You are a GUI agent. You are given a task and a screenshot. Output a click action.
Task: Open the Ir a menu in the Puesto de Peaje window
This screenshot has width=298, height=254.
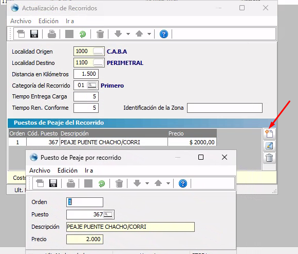pos(89,171)
